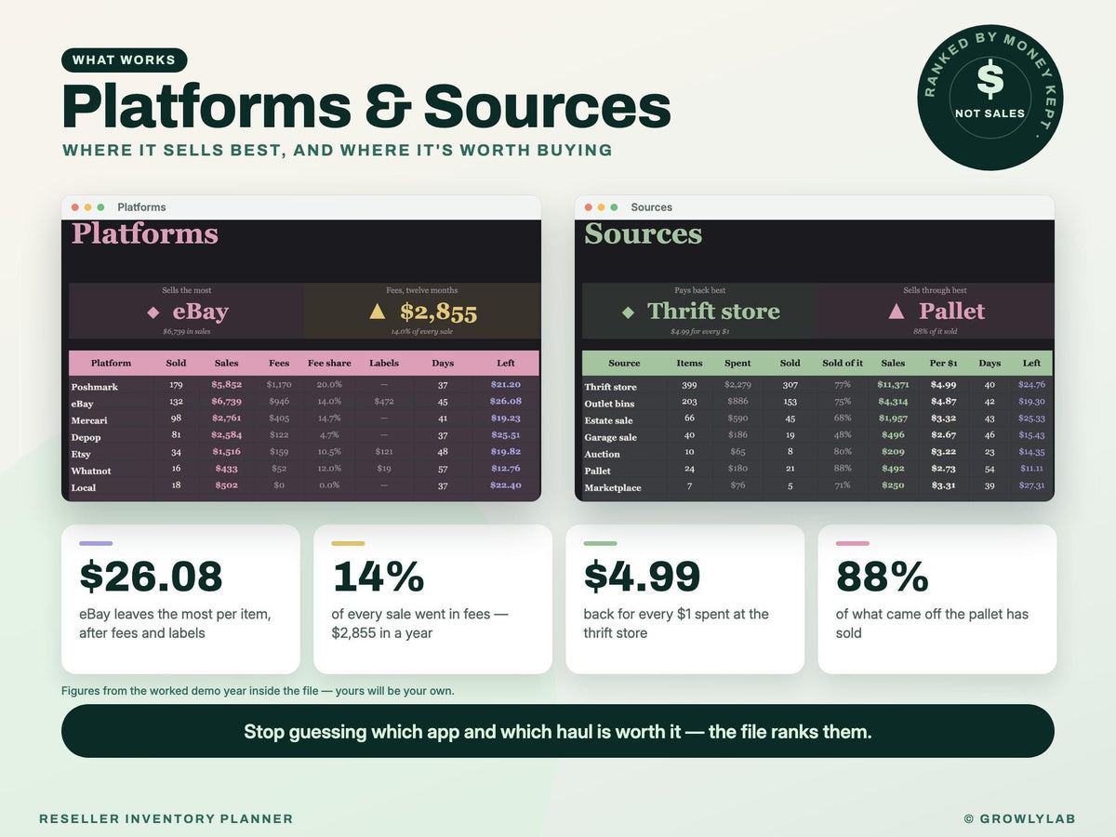The image size is (1116, 837).
Task: Click the 399 items cell
Action: [689, 384]
